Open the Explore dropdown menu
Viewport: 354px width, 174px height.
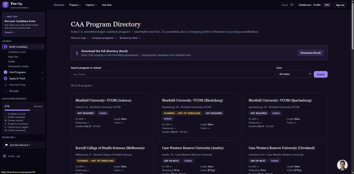pos(91,5)
